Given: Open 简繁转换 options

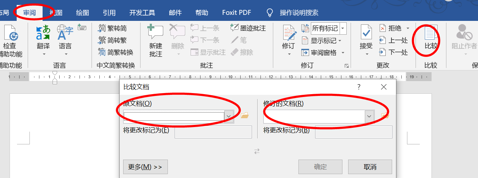Looking at the screenshot, I should point(116,52).
